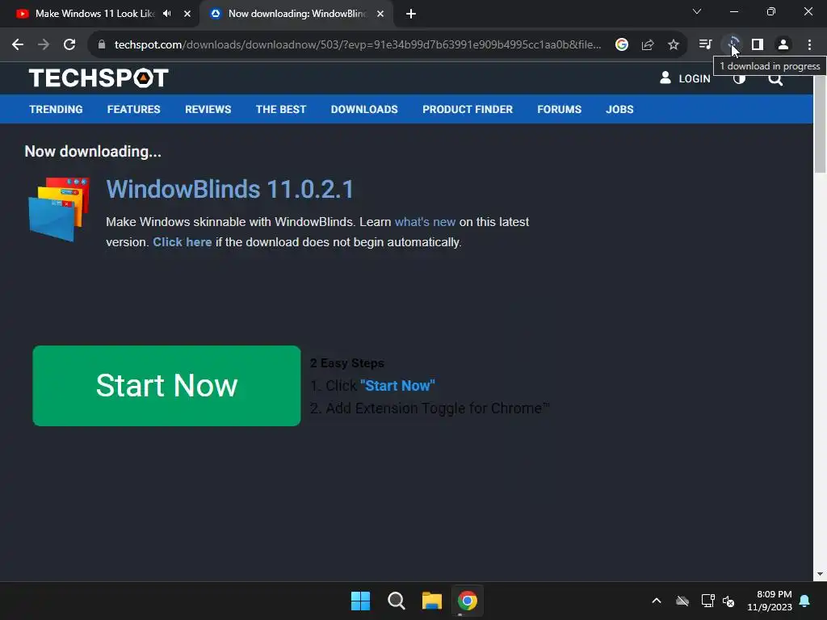
Task: Click the blue "Start Now" step text
Action: (397, 385)
